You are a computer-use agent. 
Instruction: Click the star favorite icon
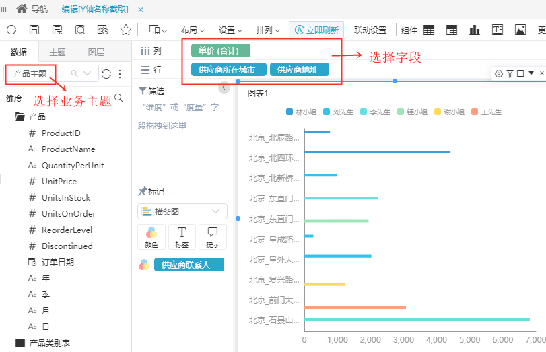[126, 30]
